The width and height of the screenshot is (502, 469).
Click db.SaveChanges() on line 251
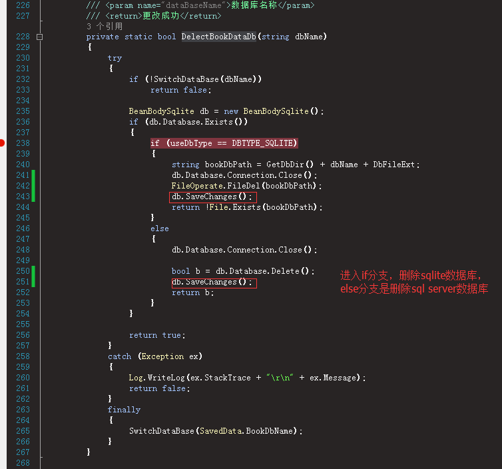[x=212, y=282]
